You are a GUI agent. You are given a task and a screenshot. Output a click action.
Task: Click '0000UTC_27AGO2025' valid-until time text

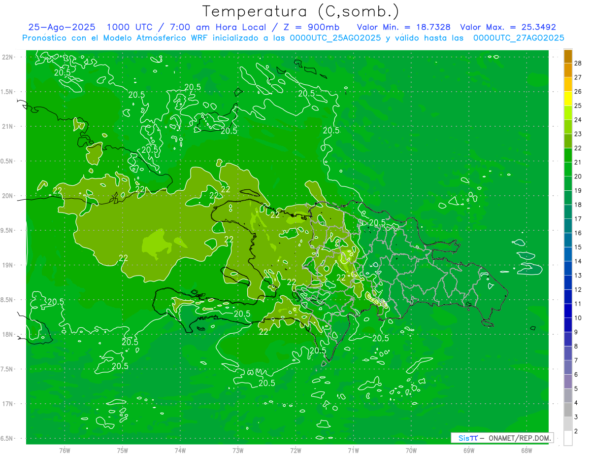click(x=519, y=38)
